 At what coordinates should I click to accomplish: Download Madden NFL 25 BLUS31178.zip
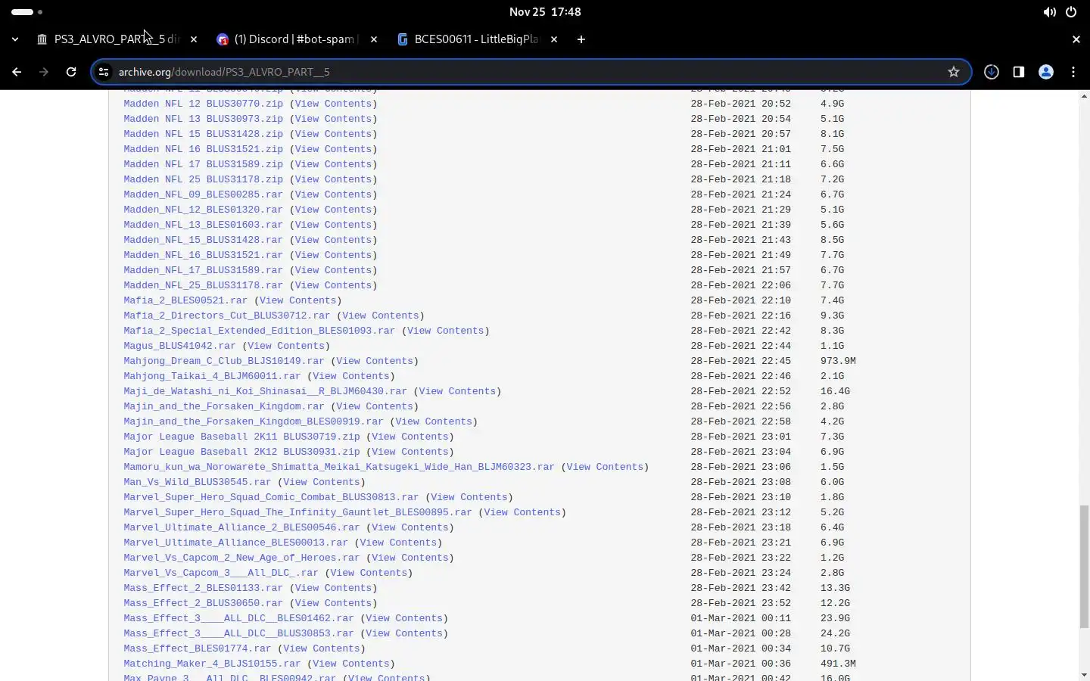click(203, 179)
